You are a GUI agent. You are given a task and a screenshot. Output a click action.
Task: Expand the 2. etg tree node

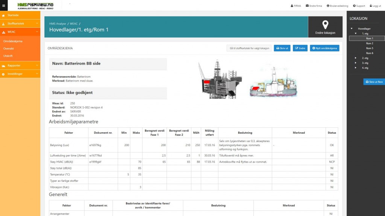(356, 58)
